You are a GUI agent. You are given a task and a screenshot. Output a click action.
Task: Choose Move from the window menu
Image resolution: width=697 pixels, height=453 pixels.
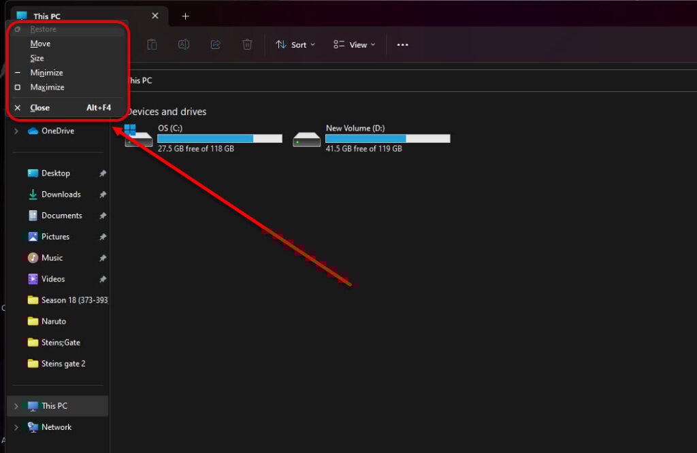40,44
